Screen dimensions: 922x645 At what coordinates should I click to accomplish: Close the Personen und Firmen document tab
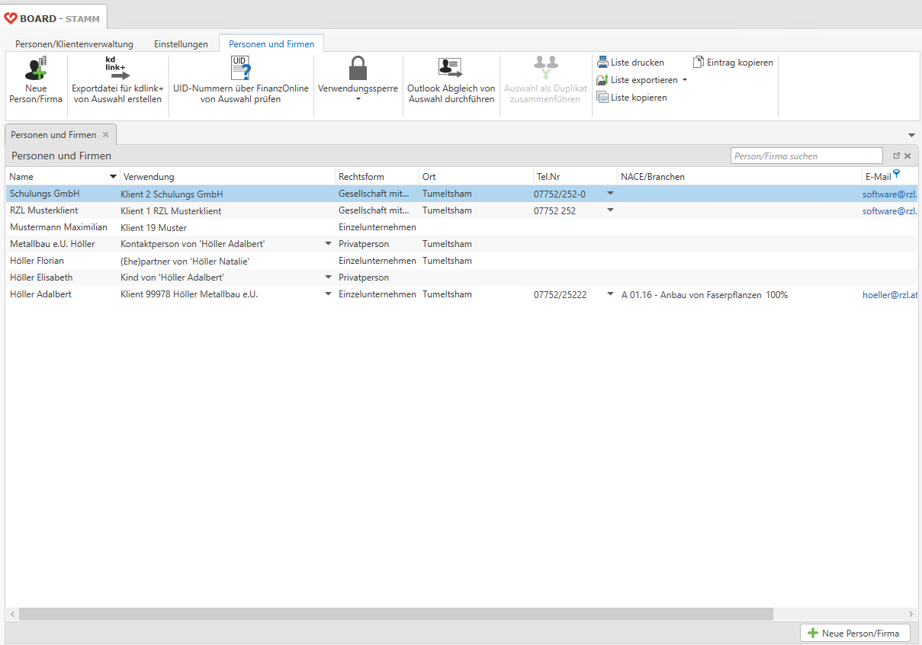tap(105, 135)
